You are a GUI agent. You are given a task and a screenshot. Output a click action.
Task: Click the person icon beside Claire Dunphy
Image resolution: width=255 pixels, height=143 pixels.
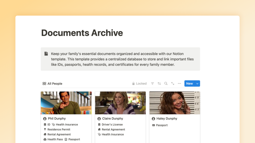point(99,119)
